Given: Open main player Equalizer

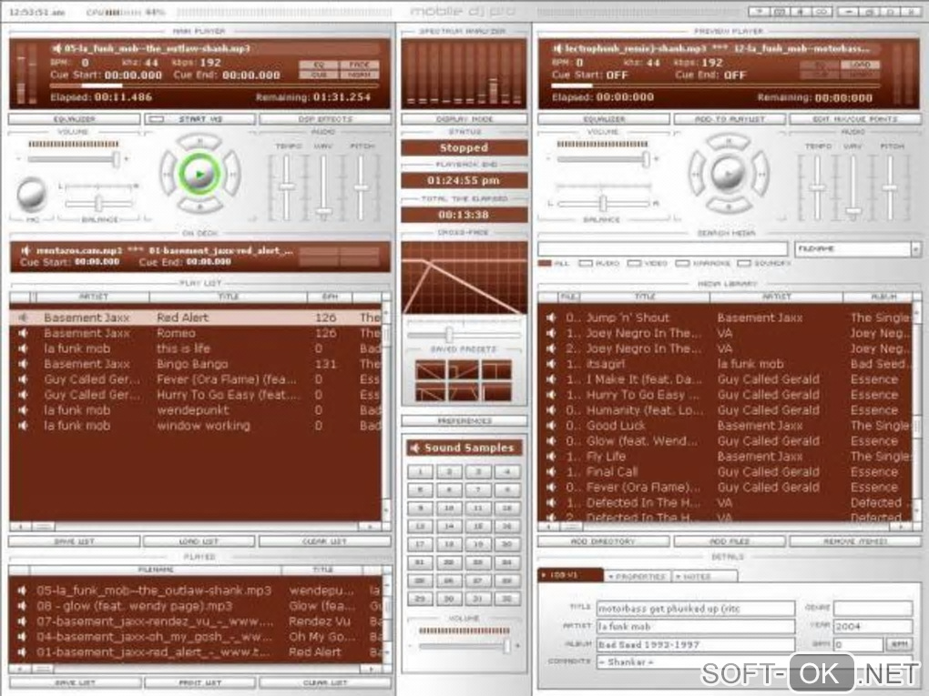Looking at the screenshot, I should point(75,119).
